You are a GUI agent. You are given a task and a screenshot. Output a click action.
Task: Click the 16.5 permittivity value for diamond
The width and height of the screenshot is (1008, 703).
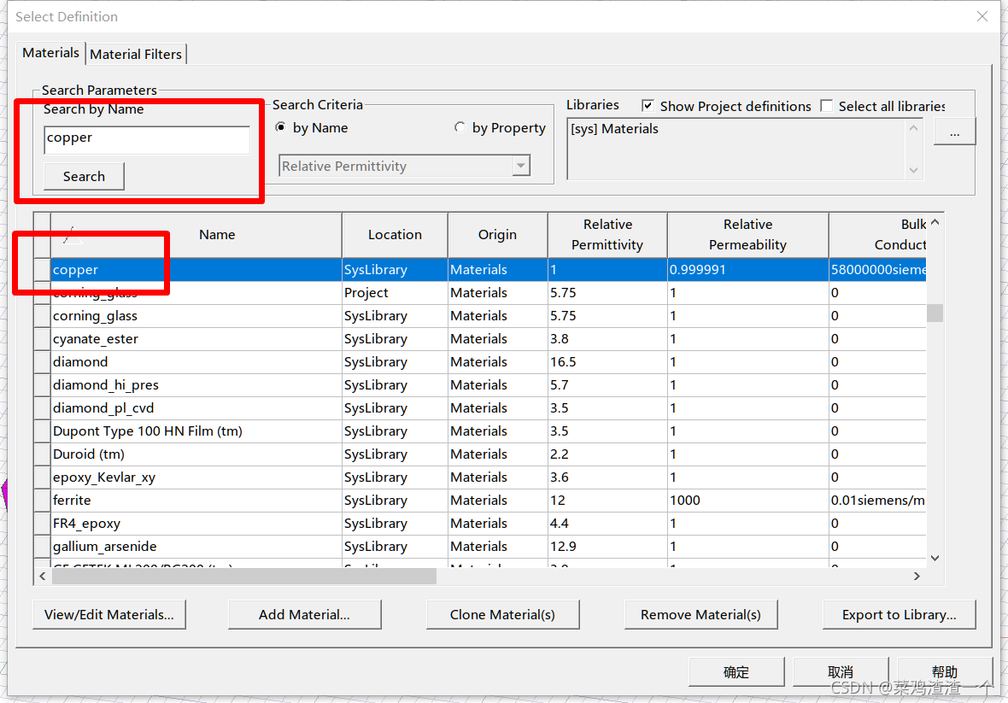[x=607, y=362]
